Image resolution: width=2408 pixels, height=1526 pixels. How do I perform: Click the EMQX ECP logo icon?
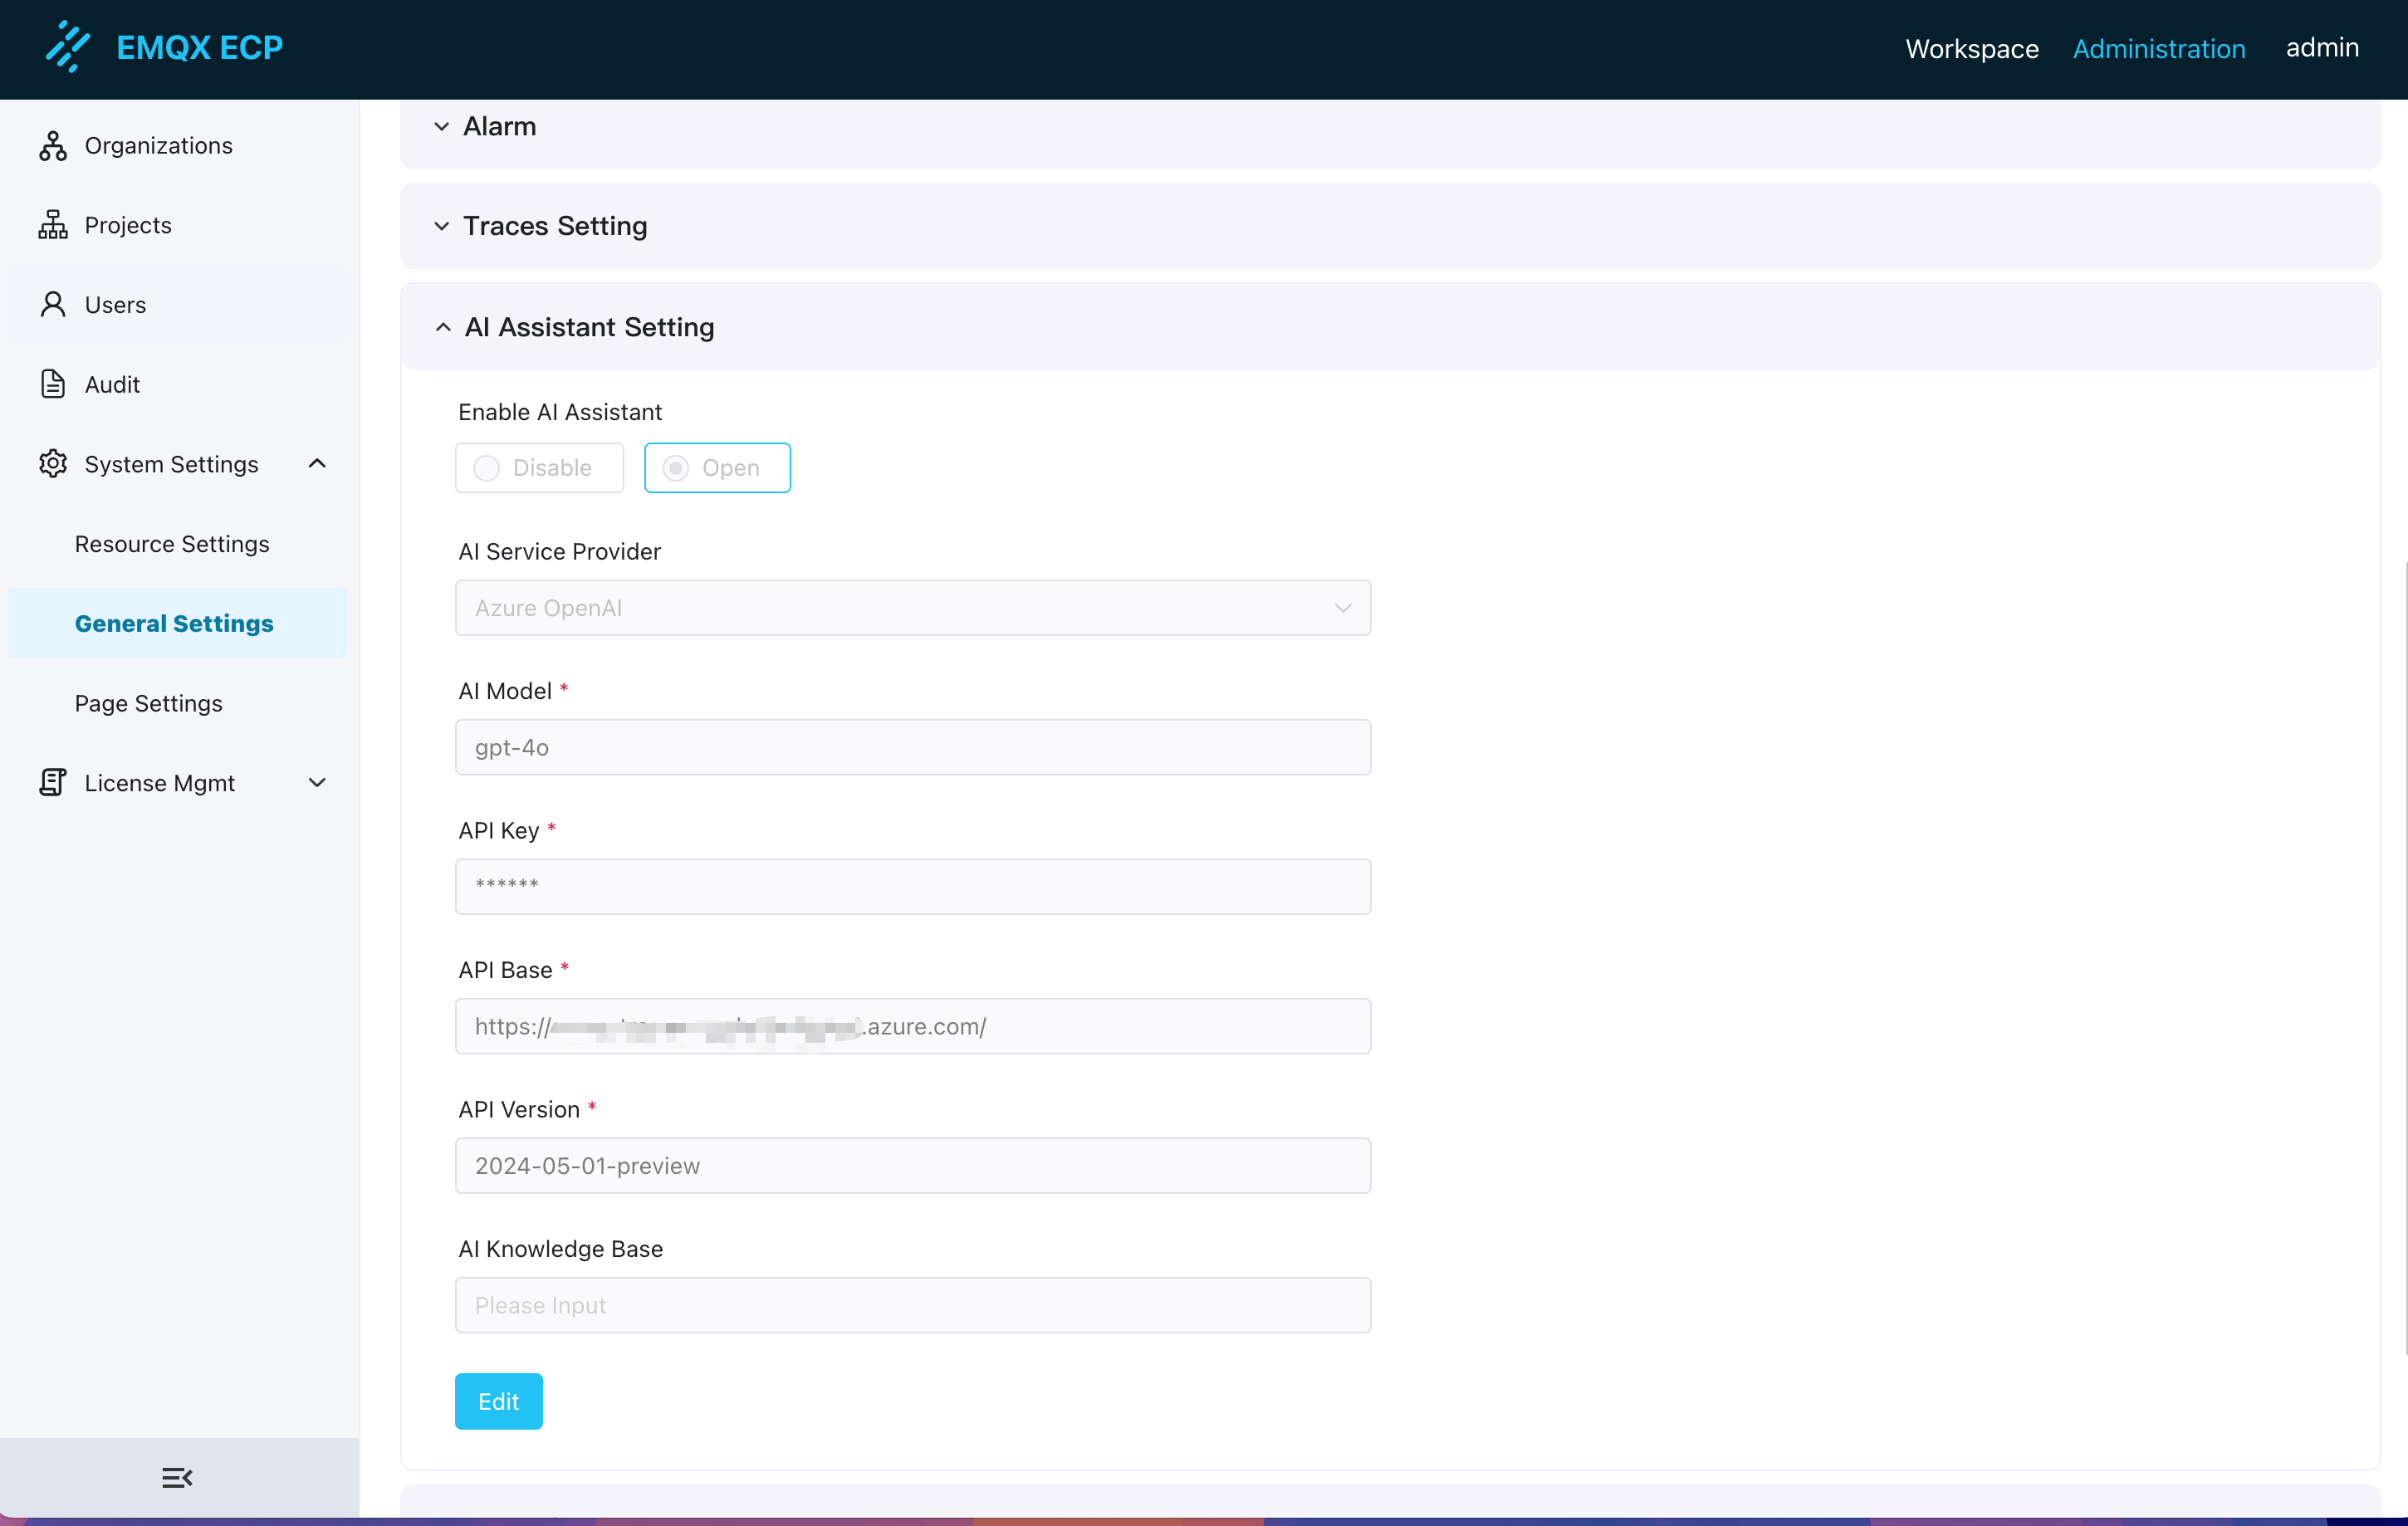coord(68,47)
